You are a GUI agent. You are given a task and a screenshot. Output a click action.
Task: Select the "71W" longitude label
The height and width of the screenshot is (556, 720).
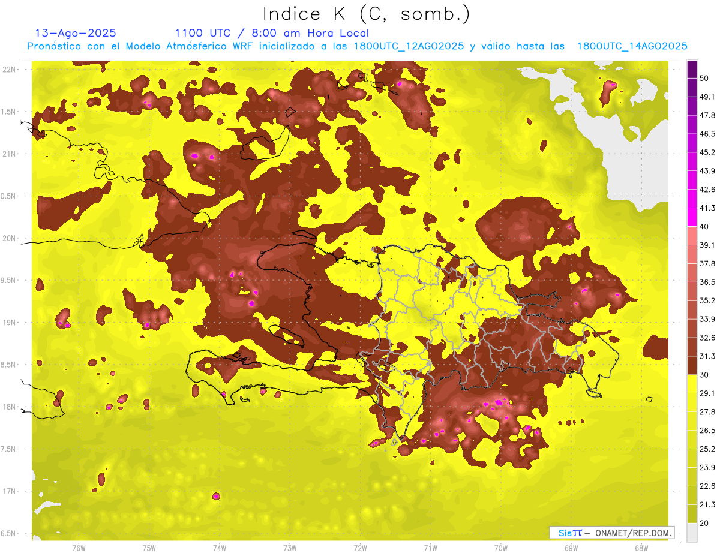click(x=430, y=548)
